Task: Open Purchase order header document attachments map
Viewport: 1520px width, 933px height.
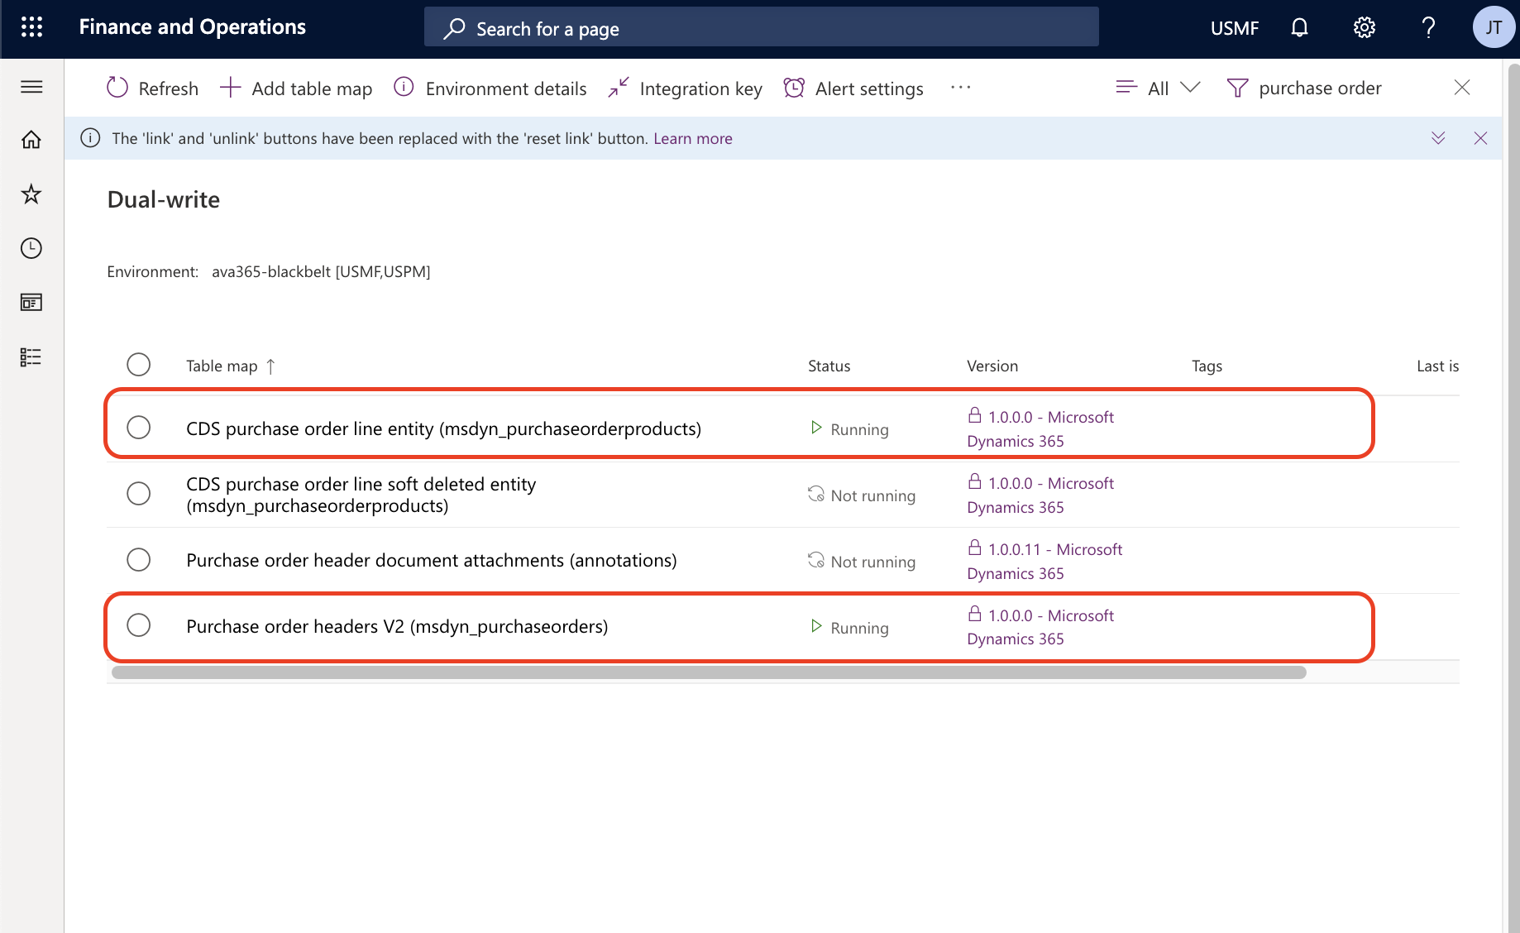Action: coord(431,560)
